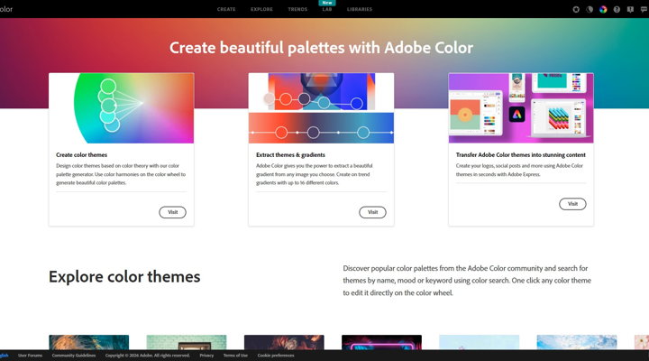
Task: Open the neon pink frame theme thumbnail
Action: 382,342
